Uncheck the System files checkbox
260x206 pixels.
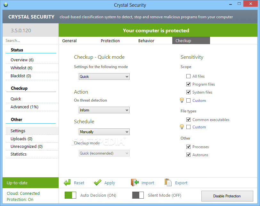[x=188, y=92]
